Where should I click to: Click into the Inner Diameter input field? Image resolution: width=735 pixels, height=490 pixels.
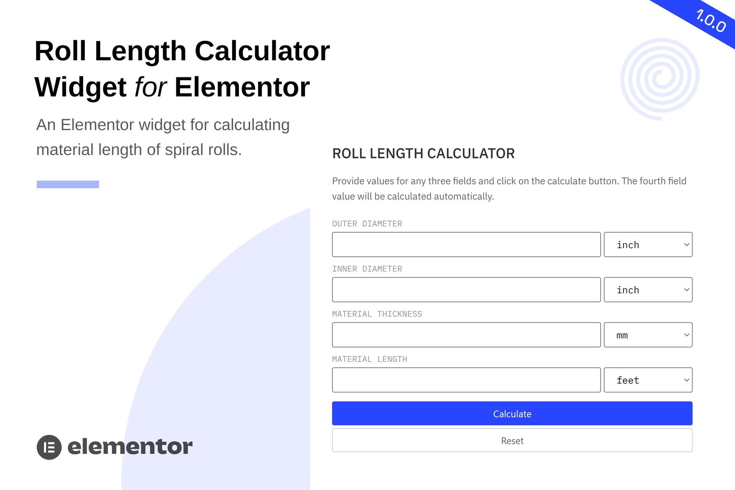click(466, 290)
